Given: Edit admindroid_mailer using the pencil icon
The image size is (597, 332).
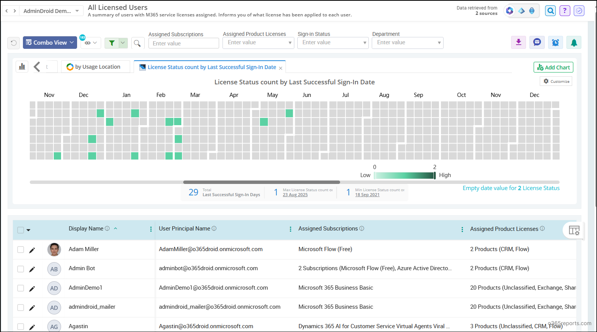Looking at the screenshot, I should tap(32, 308).
